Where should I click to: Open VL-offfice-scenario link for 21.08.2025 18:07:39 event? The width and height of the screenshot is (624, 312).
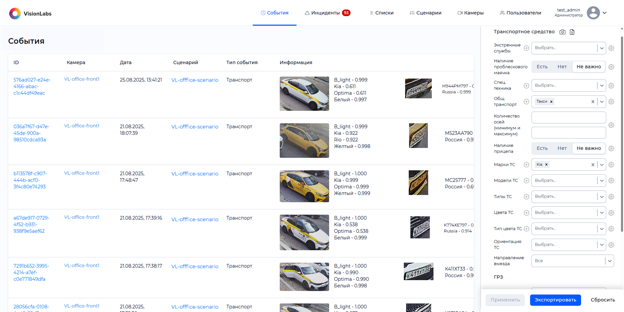[195, 127]
